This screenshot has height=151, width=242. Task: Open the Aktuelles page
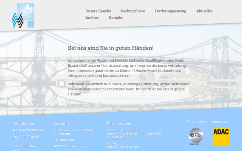pyautogui.click(x=204, y=11)
